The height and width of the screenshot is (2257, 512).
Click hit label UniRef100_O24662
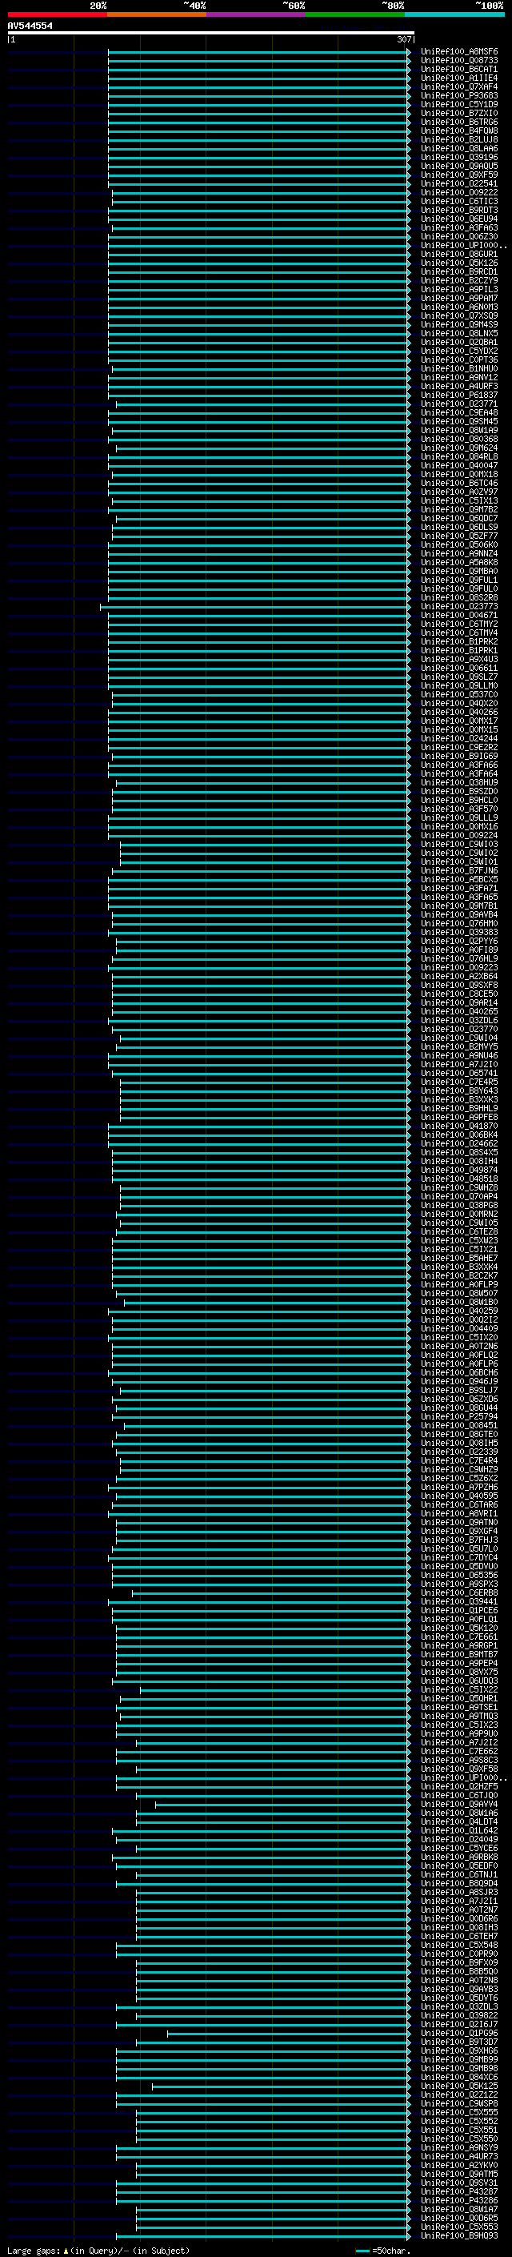[x=459, y=1144]
